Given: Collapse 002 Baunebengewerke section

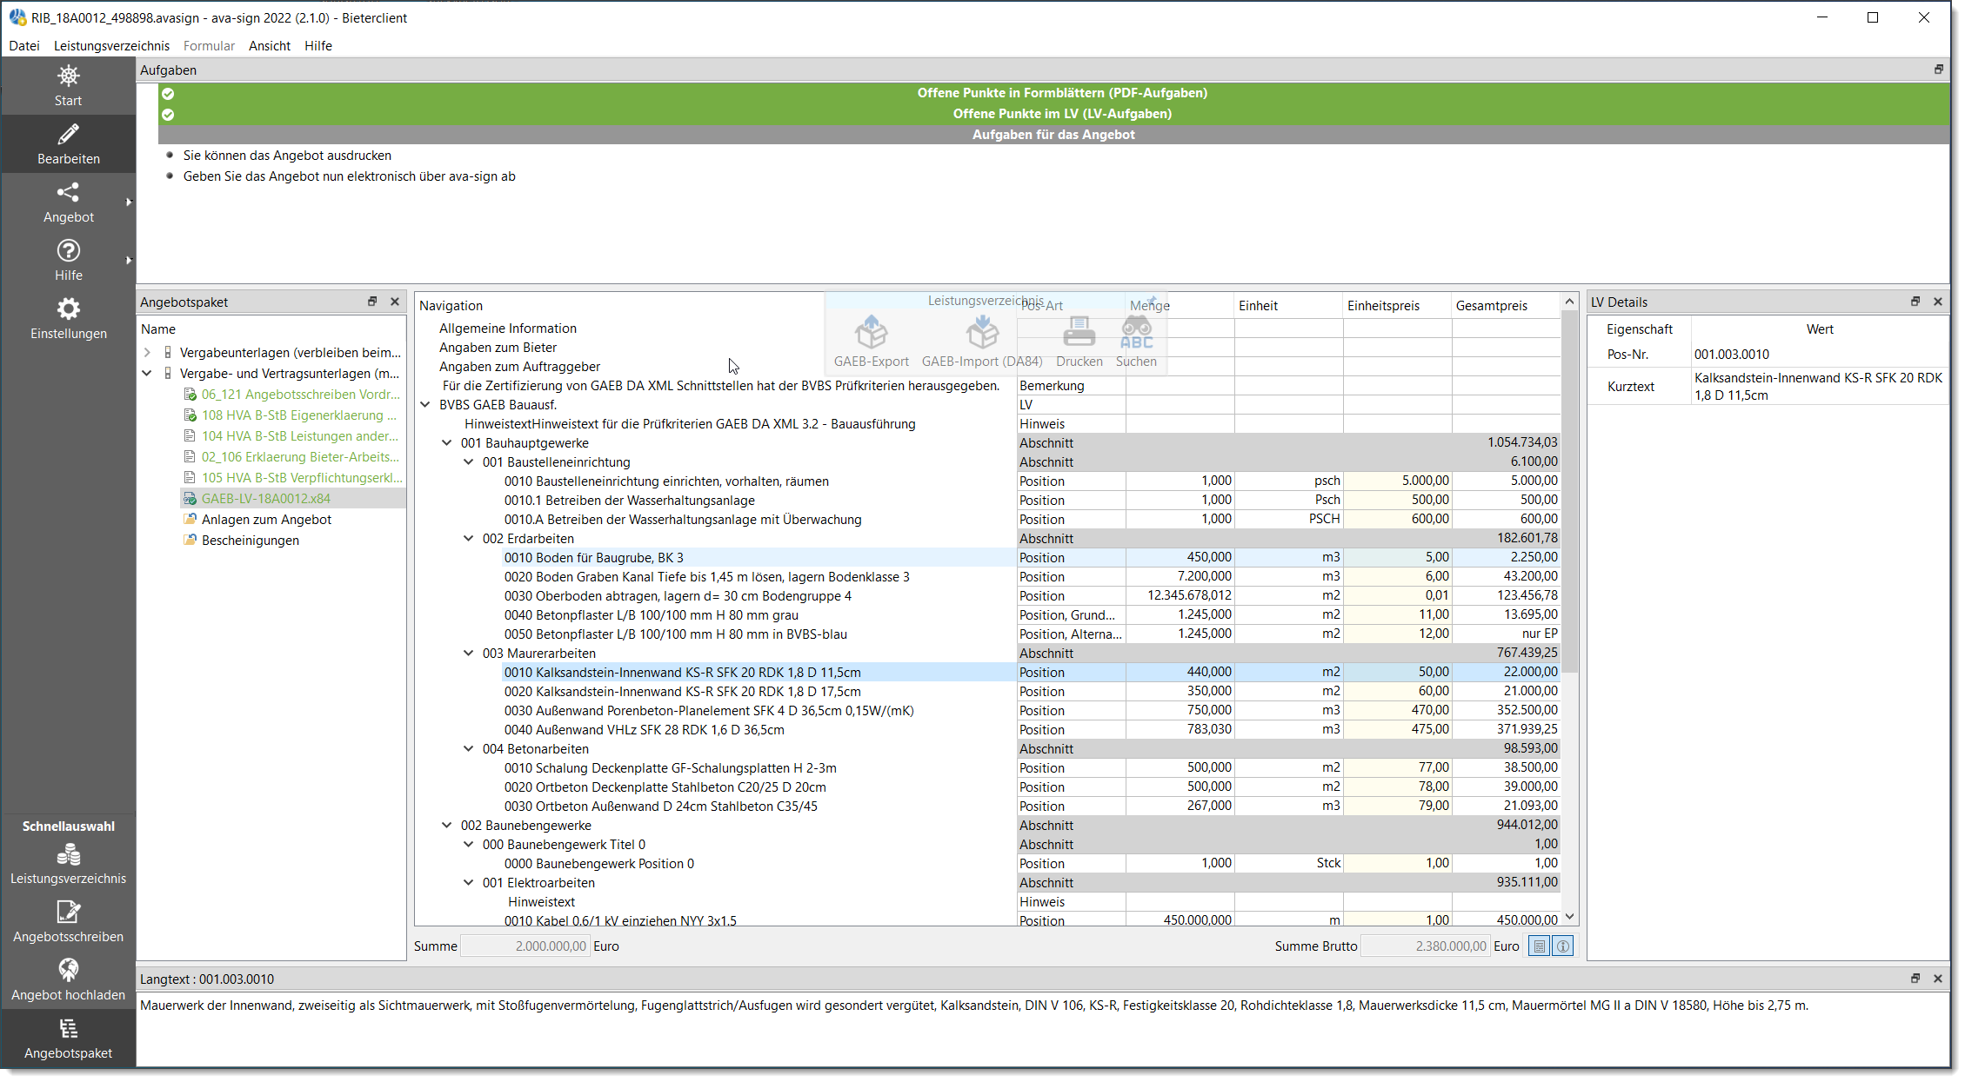Looking at the screenshot, I should pos(447,826).
